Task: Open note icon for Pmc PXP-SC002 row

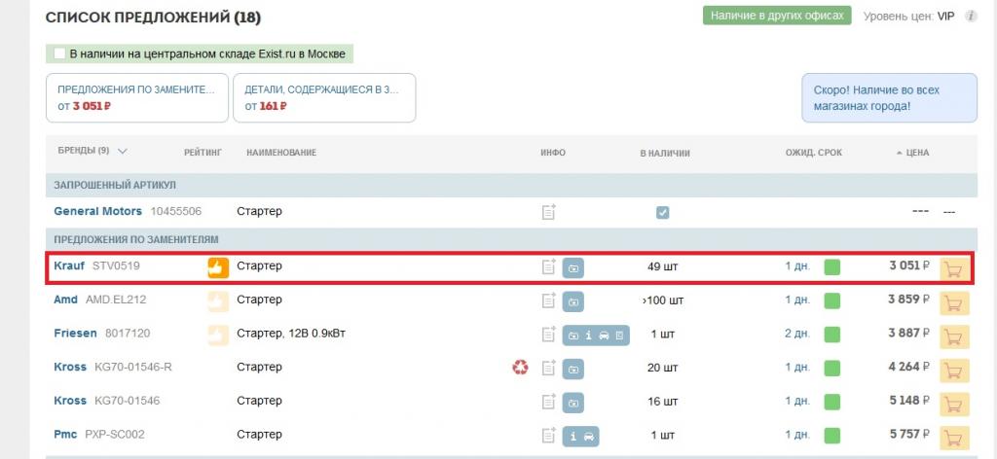Action: tap(549, 435)
